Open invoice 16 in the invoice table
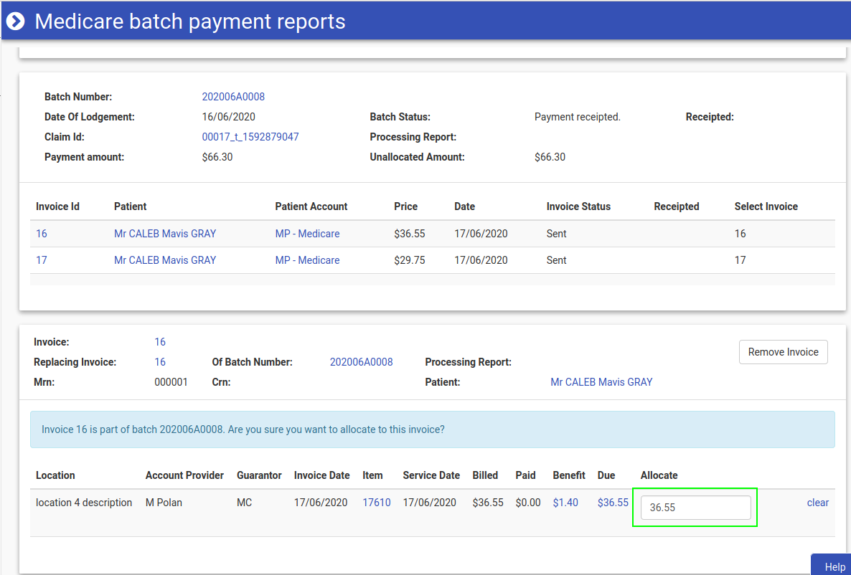 tap(42, 234)
